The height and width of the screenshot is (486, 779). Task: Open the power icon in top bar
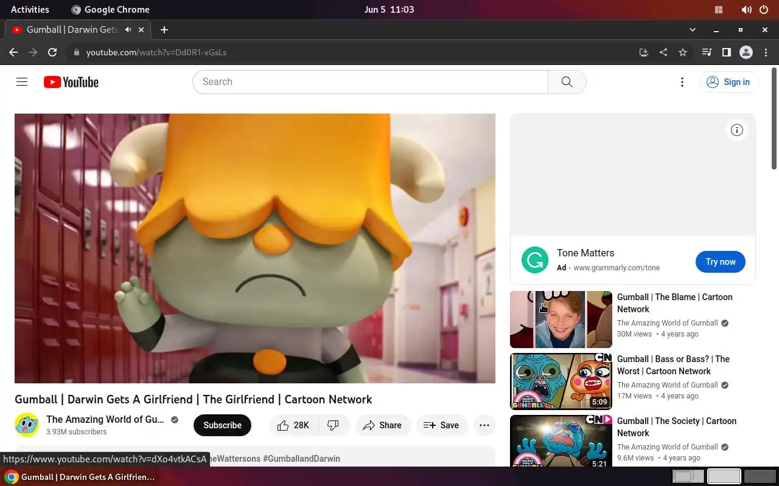click(764, 10)
